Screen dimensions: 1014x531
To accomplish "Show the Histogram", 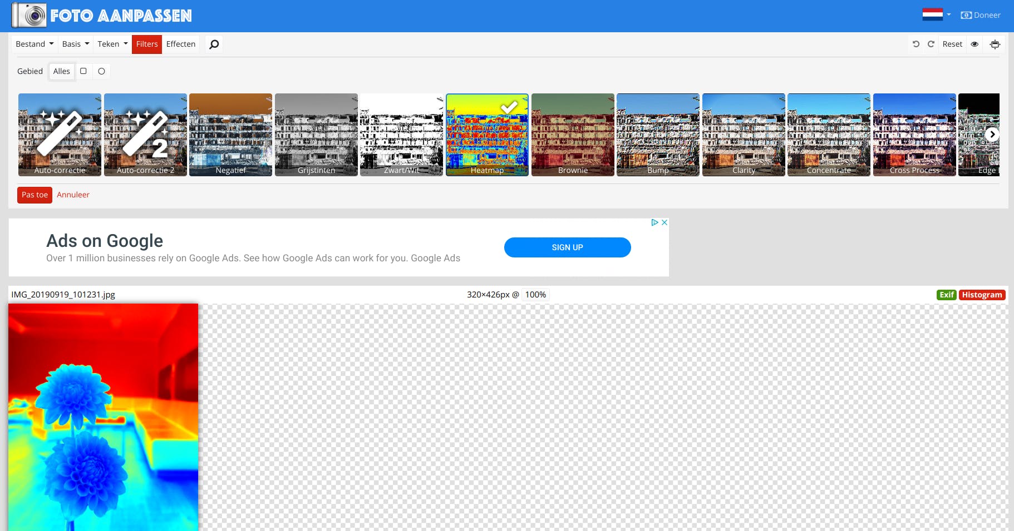I will click(982, 295).
